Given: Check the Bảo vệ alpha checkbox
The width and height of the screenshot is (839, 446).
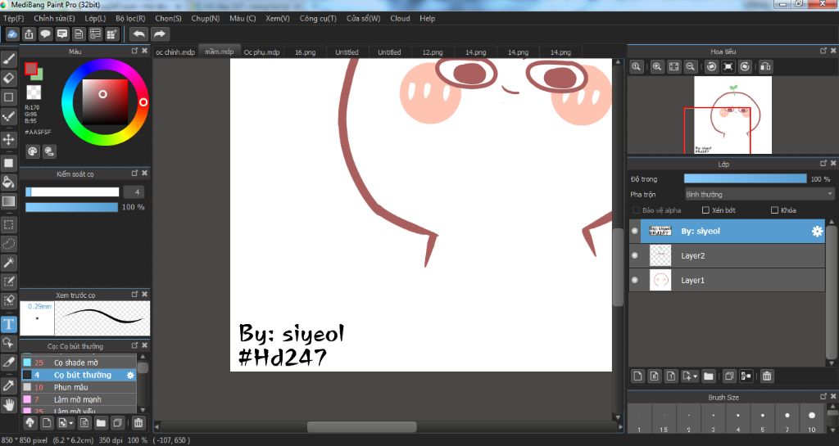Looking at the screenshot, I should click(636, 210).
